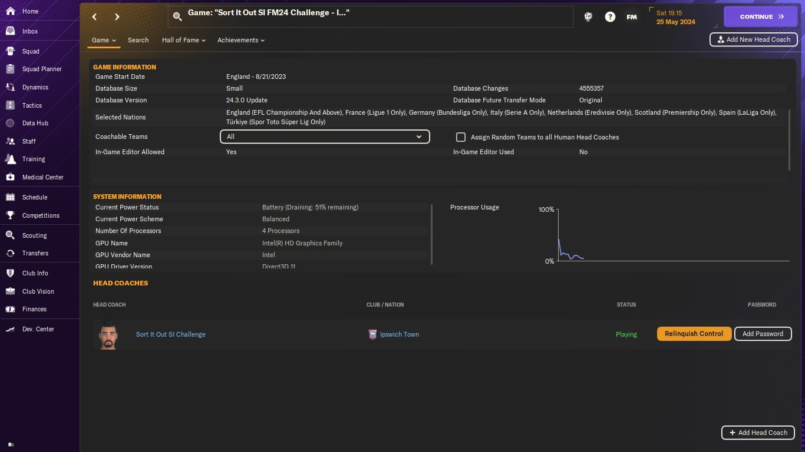This screenshot has height=452, width=805.
Task: Click the Continue button
Action: [761, 16]
